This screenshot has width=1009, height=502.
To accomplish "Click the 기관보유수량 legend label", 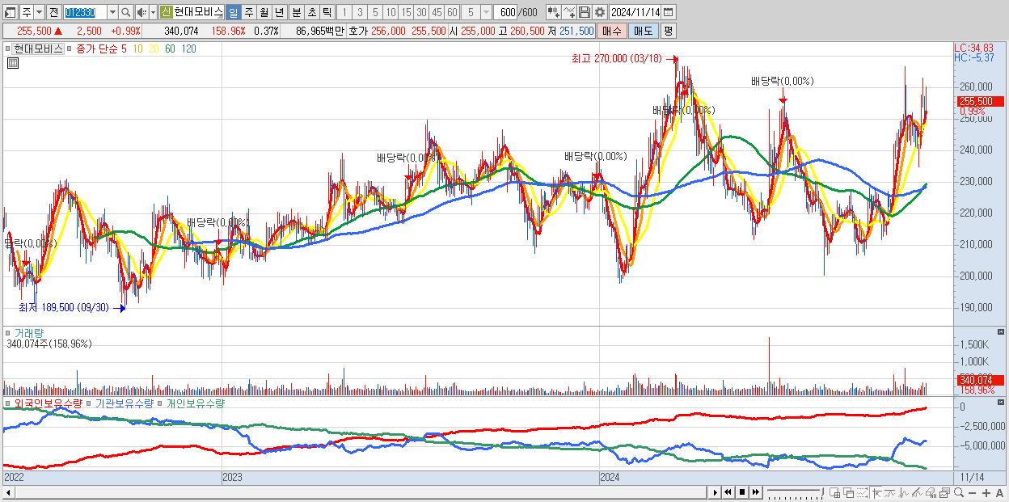I will (x=124, y=403).
